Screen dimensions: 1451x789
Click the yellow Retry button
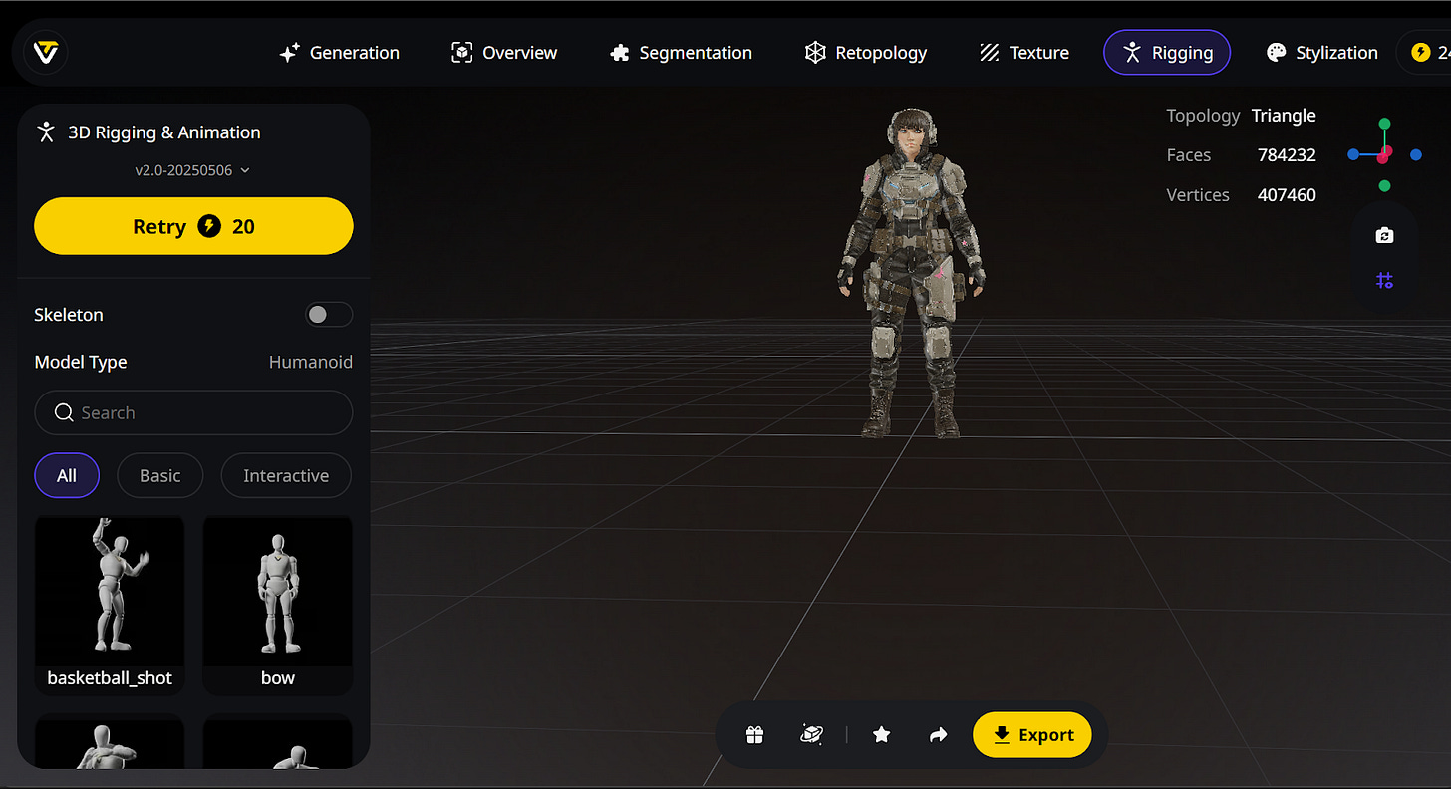coord(193,226)
